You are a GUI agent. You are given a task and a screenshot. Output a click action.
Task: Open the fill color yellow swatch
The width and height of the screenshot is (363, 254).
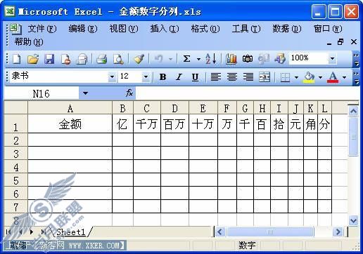(x=309, y=77)
